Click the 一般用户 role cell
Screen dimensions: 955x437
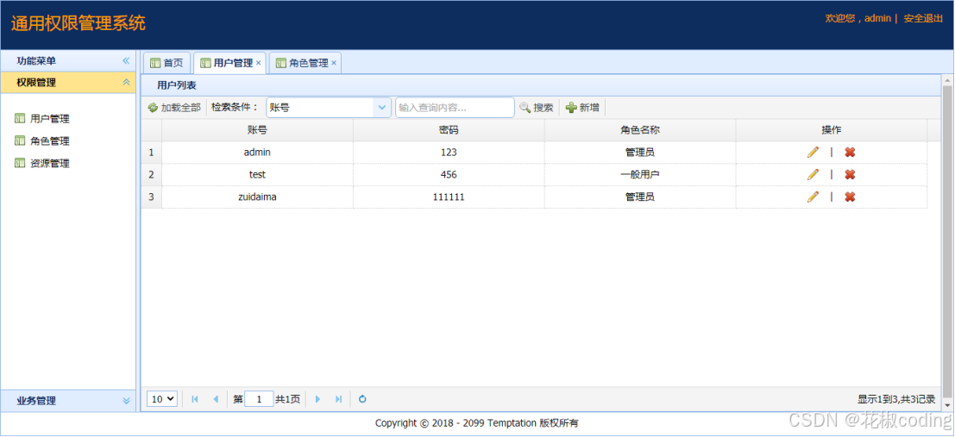[x=640, y=175]
